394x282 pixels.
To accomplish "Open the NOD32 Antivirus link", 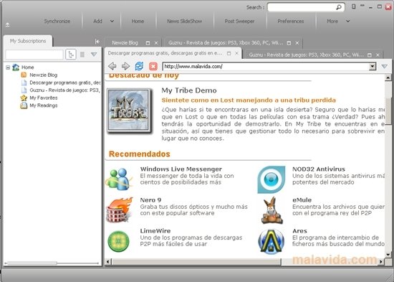I will coord(319,169).
